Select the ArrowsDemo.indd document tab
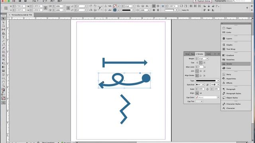 [x=22, y=15]
